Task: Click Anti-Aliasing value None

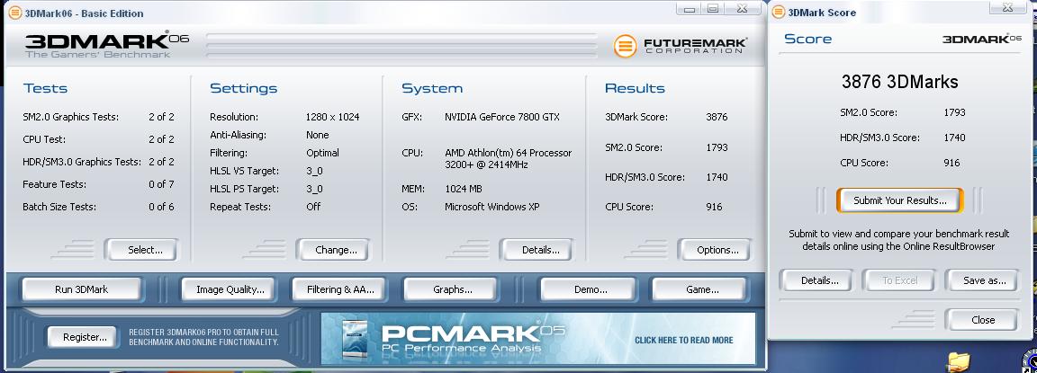Action: tap(318, 135)
